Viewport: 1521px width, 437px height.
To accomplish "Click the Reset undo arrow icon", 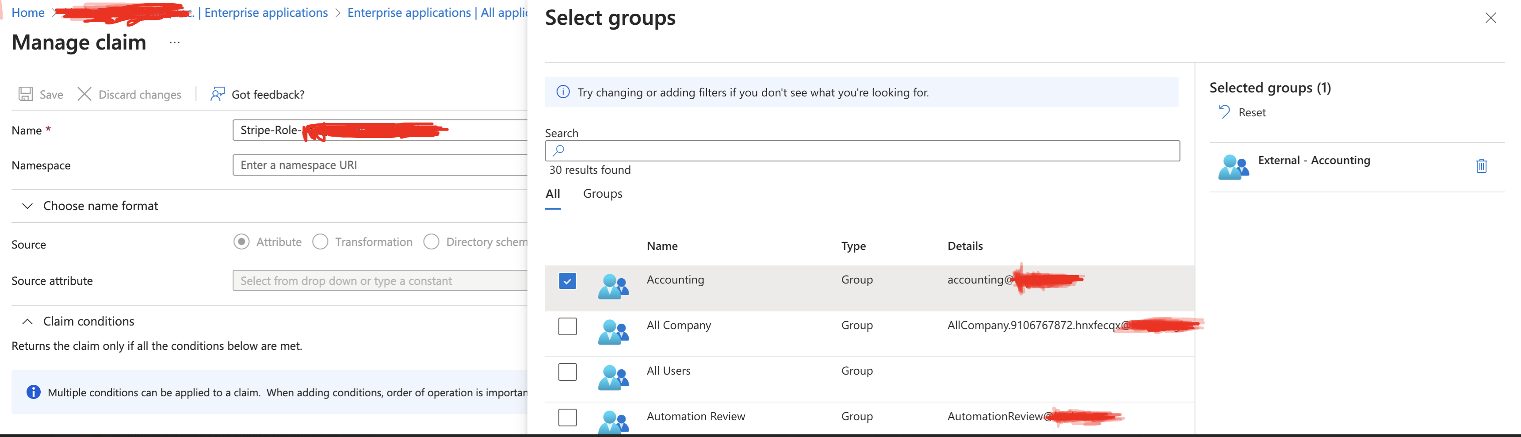I will 1224,111.
